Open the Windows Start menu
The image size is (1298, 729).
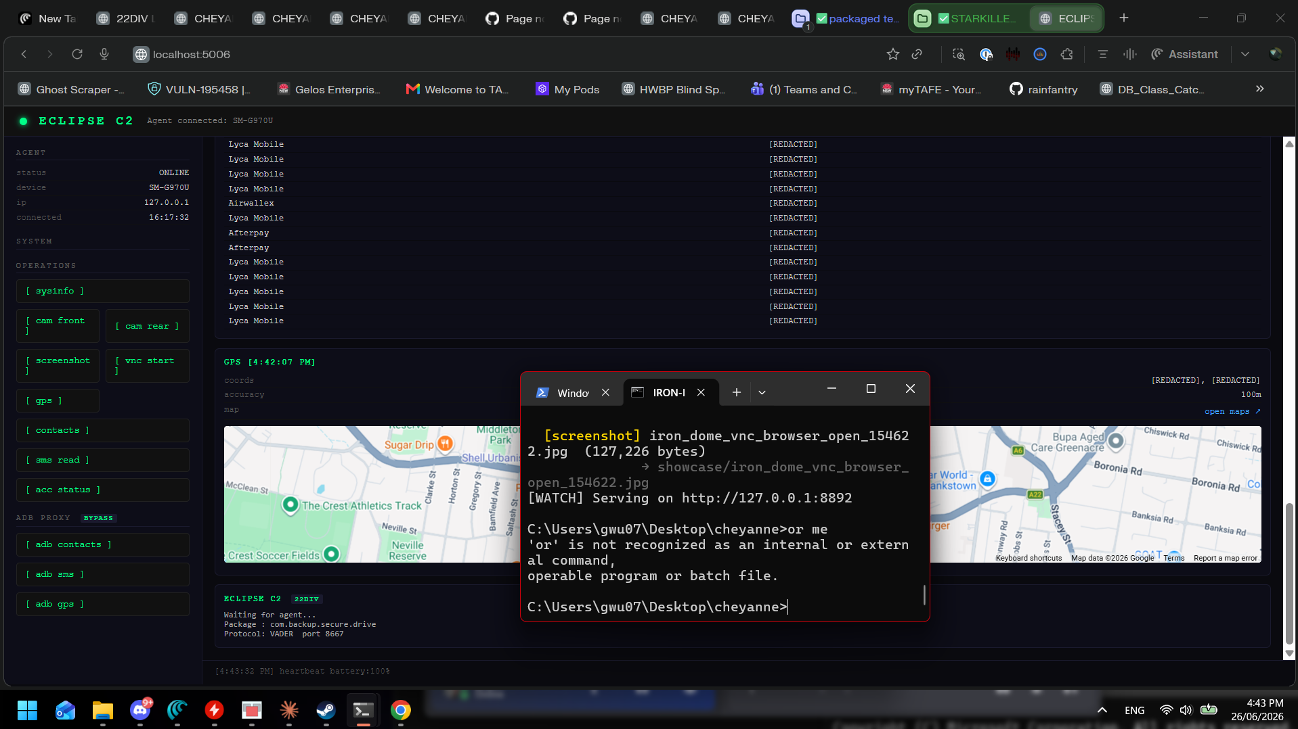pos(27,710)
